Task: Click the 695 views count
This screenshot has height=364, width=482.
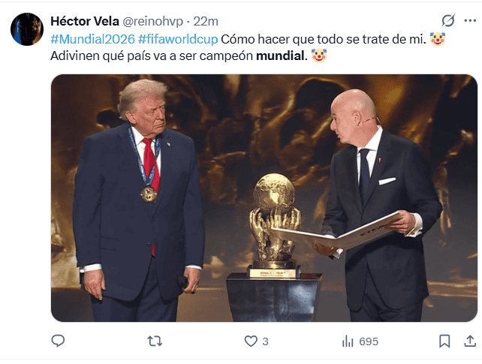Action: tap(369, 341)
